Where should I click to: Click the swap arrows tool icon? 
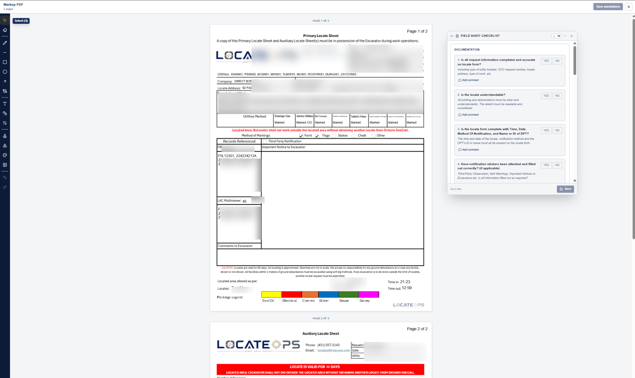(x=5, y=123)
